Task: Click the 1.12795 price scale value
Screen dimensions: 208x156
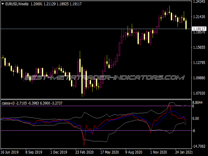Action: point(199,63)
